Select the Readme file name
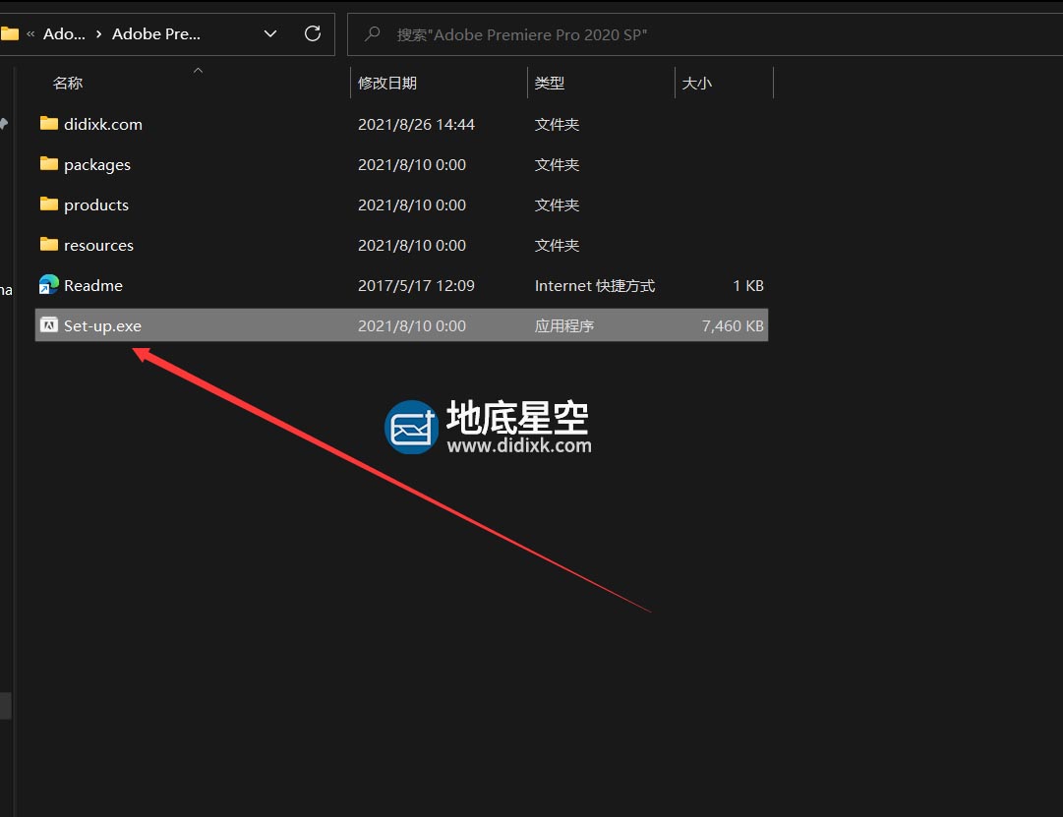The width and height of the screenshot is (1063, 817). pyautogui.click(x=92, y=285)
